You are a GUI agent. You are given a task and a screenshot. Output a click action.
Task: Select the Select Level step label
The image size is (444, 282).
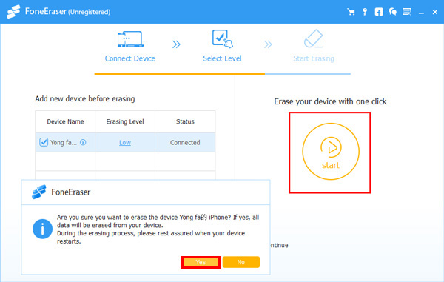[222, 58]
